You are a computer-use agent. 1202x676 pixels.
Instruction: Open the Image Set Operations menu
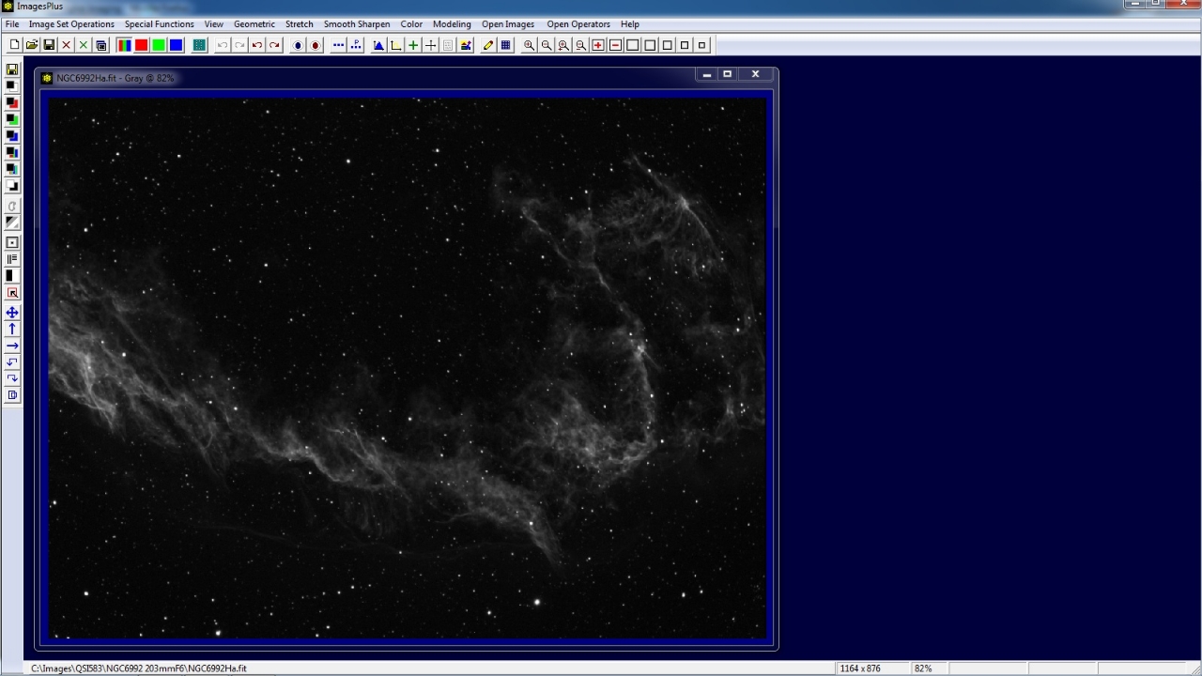coord(71,24)
